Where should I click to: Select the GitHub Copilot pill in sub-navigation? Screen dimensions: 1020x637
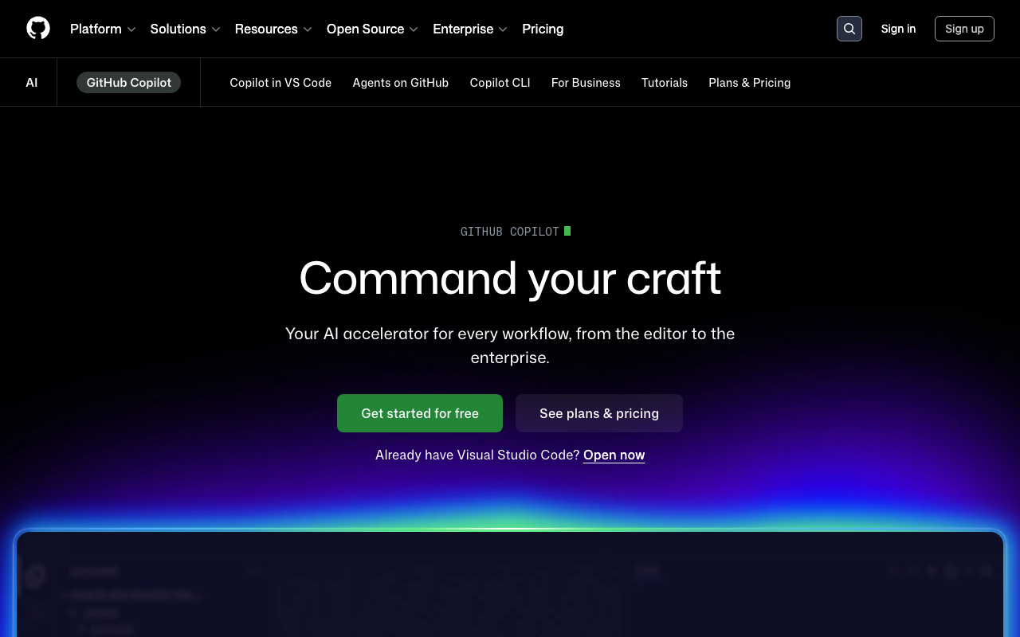128,82
